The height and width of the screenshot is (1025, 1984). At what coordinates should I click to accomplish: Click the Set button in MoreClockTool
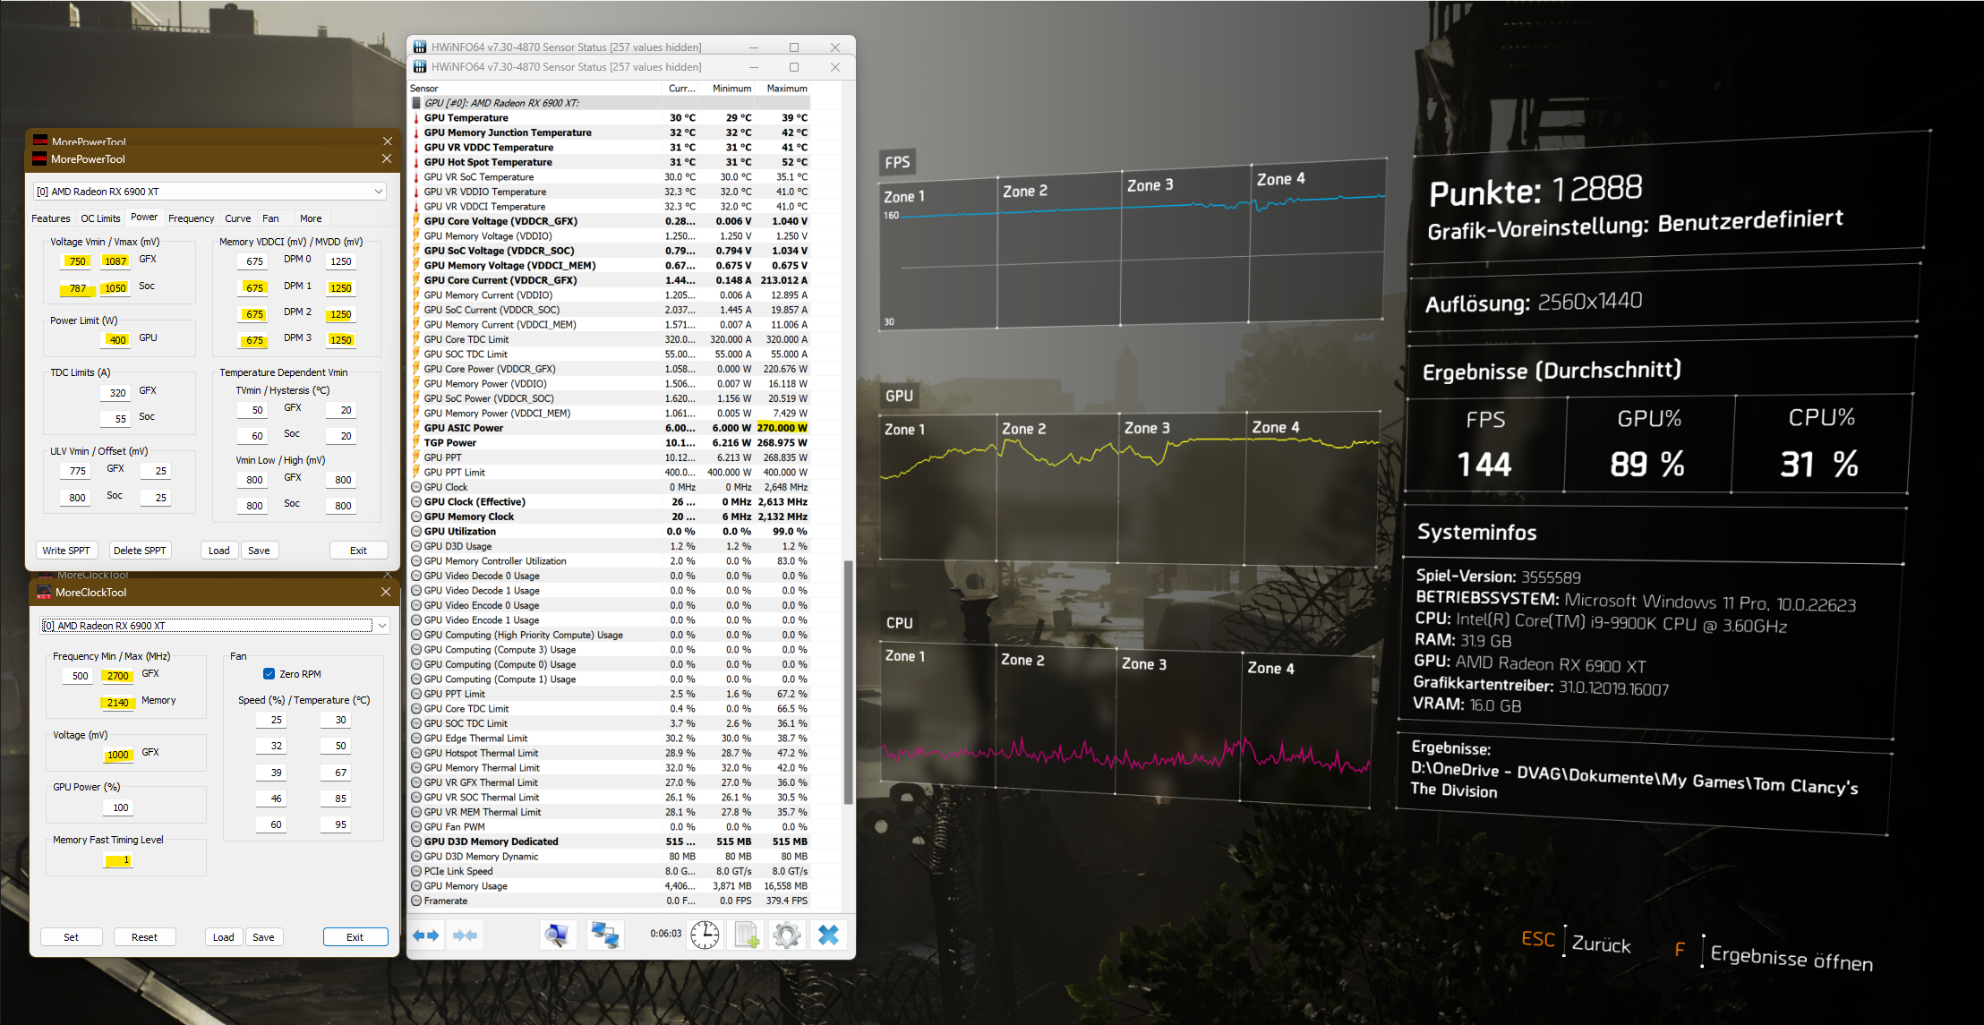(x=71, y=937)
